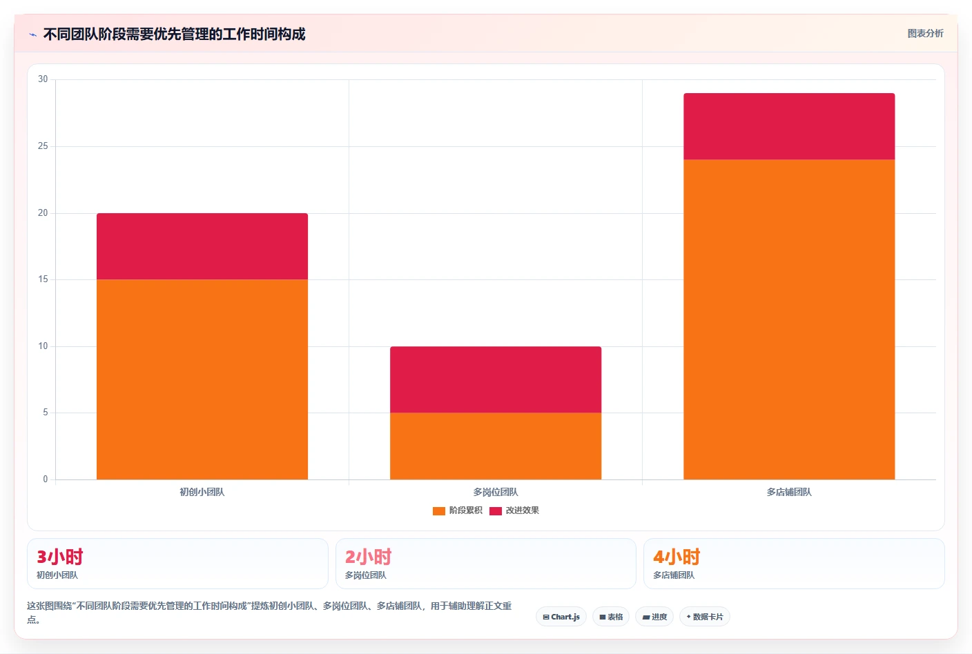972x654 pixels.
Task: Click the y-axis value 25
Action: click(43, 146)
